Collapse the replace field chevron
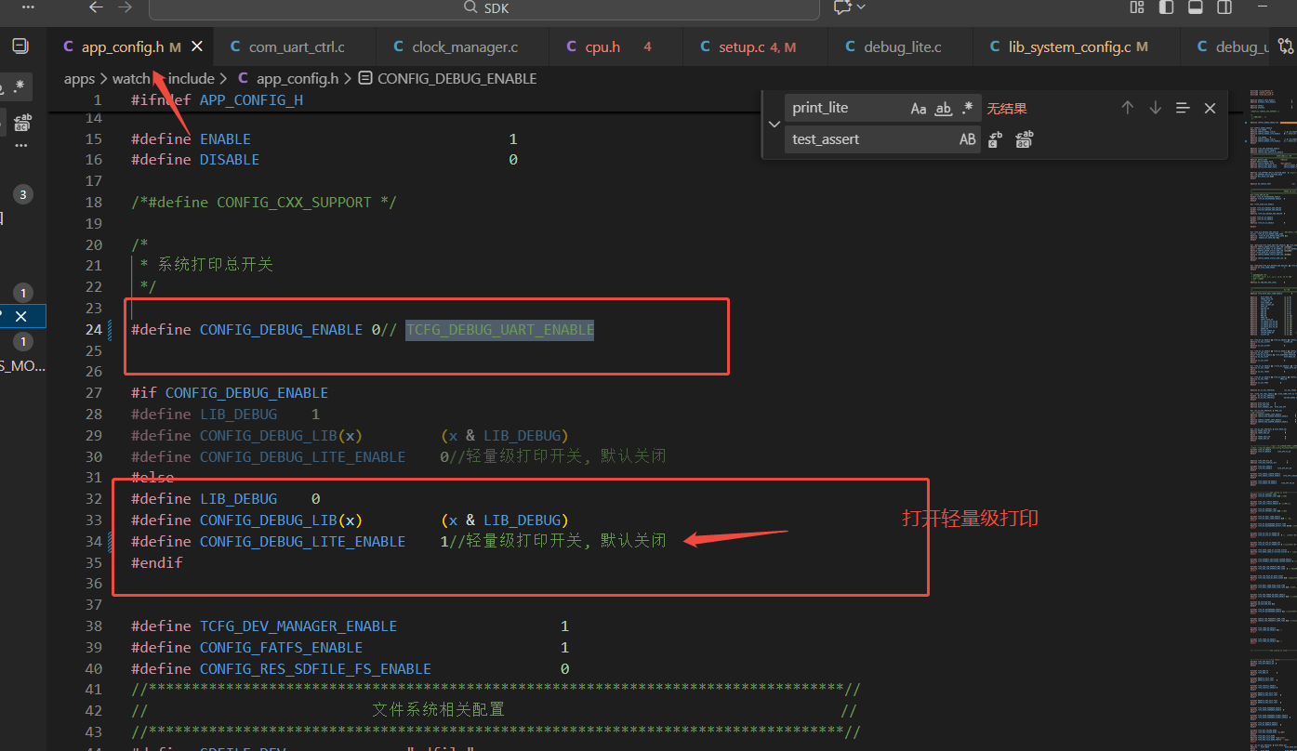1297x751 pixels. pos(774,124)
